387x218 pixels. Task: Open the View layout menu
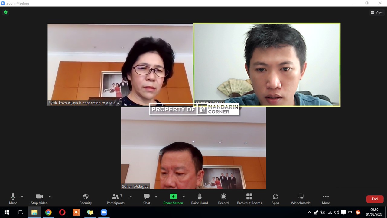click(x=377, y=12)
